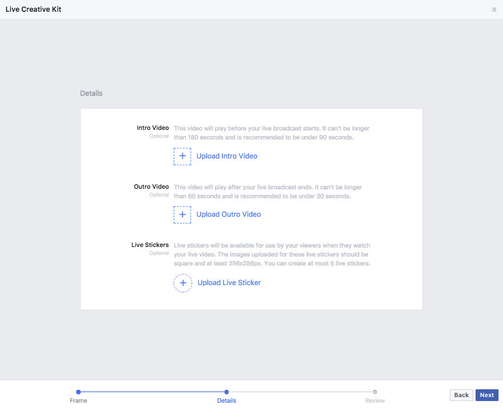
Task: Click the Live Stickers field label
Action: pyautogui.click(x=150, y=245)
